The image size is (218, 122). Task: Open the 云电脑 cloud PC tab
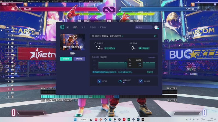103,27
